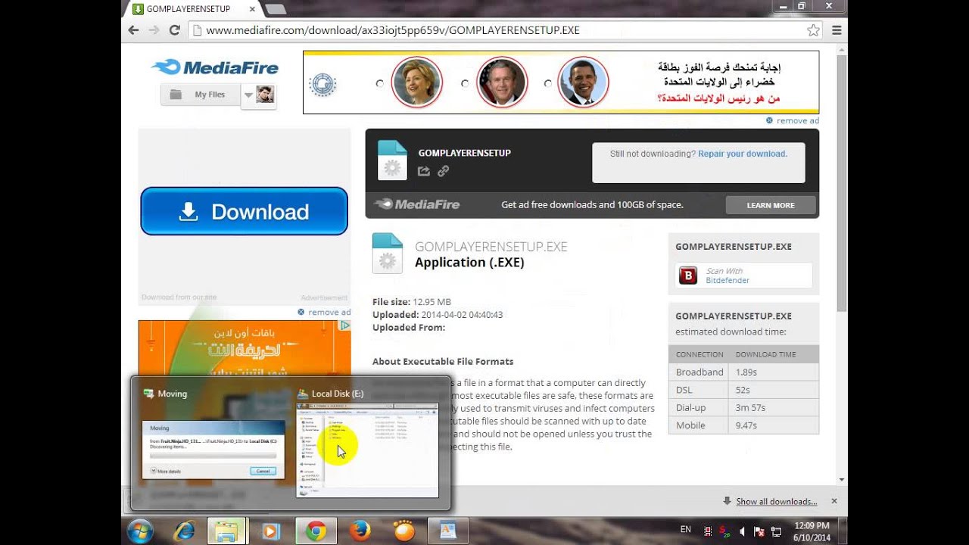969x545 pixels.
Task: Go back using Chrome's back arrow
Action: point(133,30)
